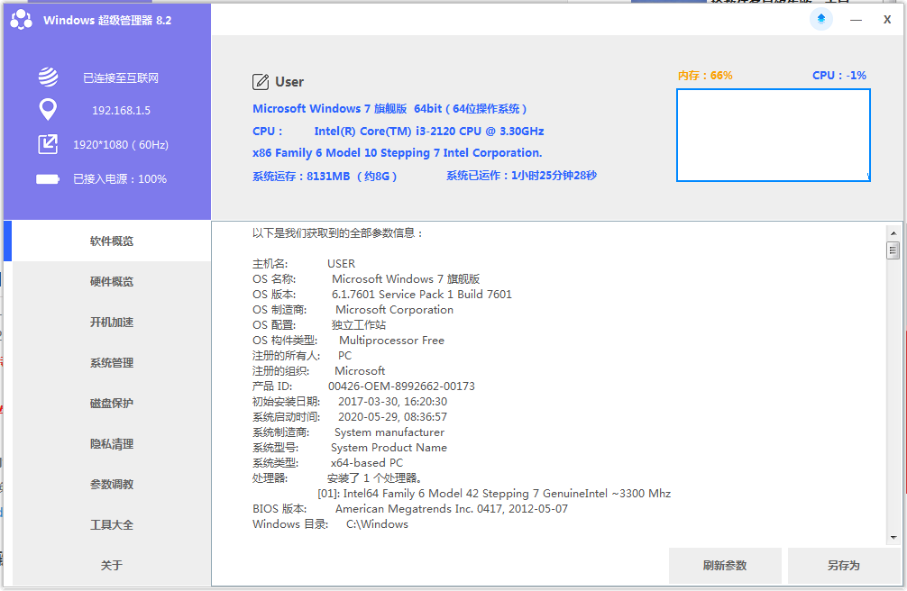Click the 处理器 安装了 1 个处理器 row
The height and width of the screenshot is (591, 907).
click(x=337, y=478)
